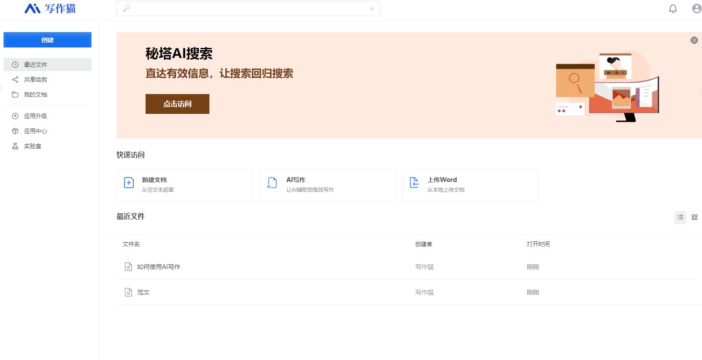Click the document icon beside 如何使用AI写作

pyautogui.click(x=128, y=267)
